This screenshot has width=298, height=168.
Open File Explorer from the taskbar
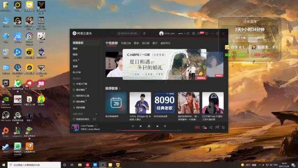(80, 165)
